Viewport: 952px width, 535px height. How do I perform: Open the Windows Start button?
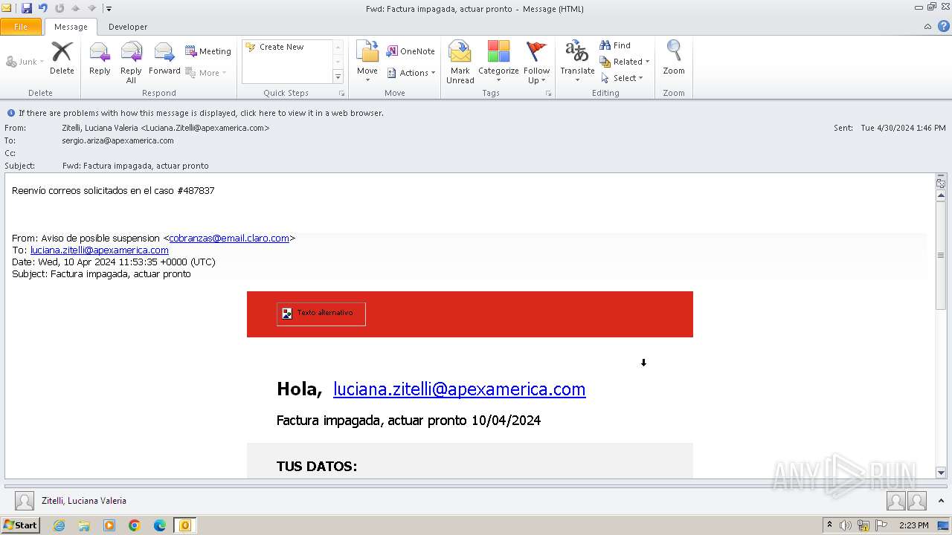point(20,525)
